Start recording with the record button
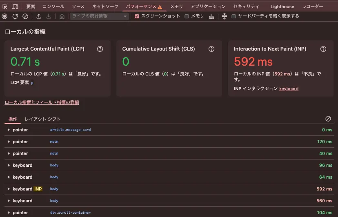This screenshot has width=338, height=217. point(4,16)
